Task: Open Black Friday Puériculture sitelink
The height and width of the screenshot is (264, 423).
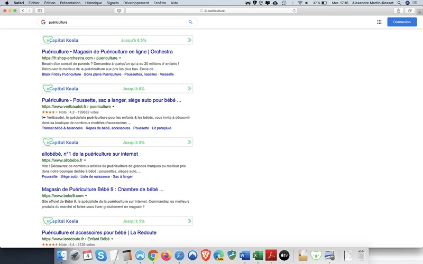Action: [x=61, y=74]
